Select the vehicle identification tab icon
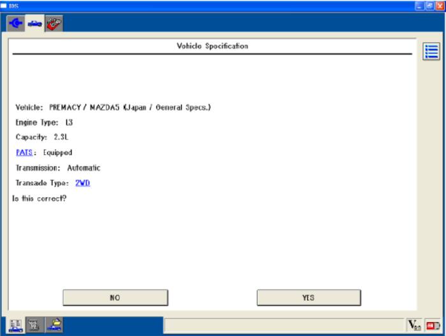Viewport: 446px width, 336px height. pyautogui.click(x=34, y=24)
